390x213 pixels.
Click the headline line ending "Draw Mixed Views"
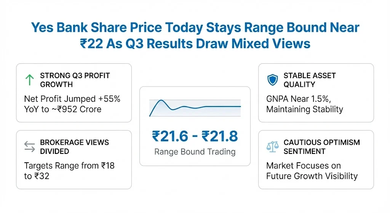click(195, 44)
